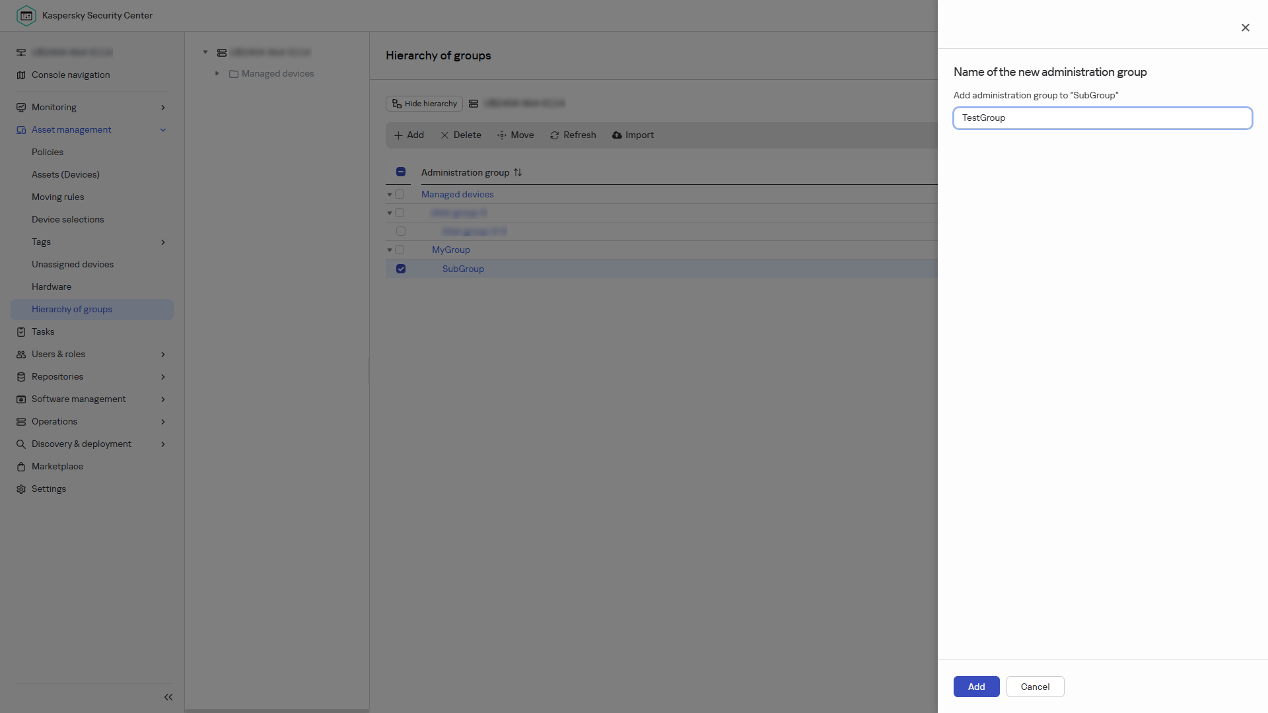Click the blue Add button in panel
Viewport: 1268px width, 713px height.
[976, 687]
